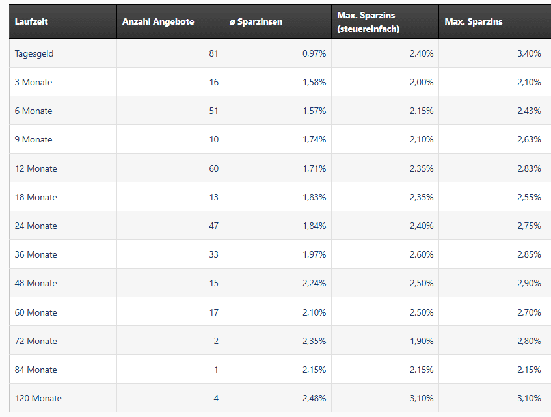Viewport: 551px width, 417px height.
Task: Select the 120 Monate row label
Action: [x=38, y=398]
